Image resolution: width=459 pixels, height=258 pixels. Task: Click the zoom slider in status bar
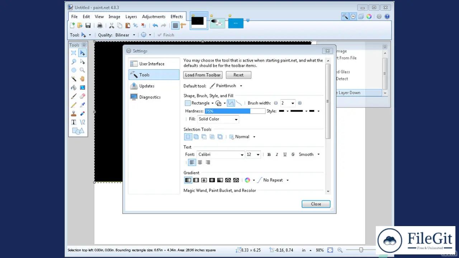(x=361, y=250)
